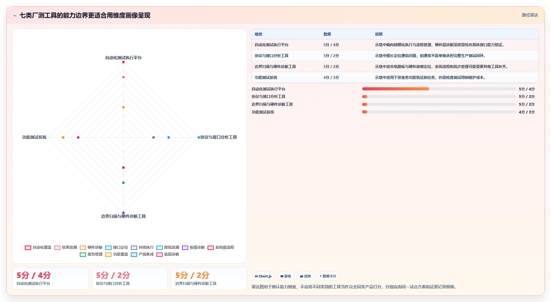Viewport: 551px width, 302px height.
Task: Toggle the 结果追溯 legend item
Action: (x=66, y=247)
